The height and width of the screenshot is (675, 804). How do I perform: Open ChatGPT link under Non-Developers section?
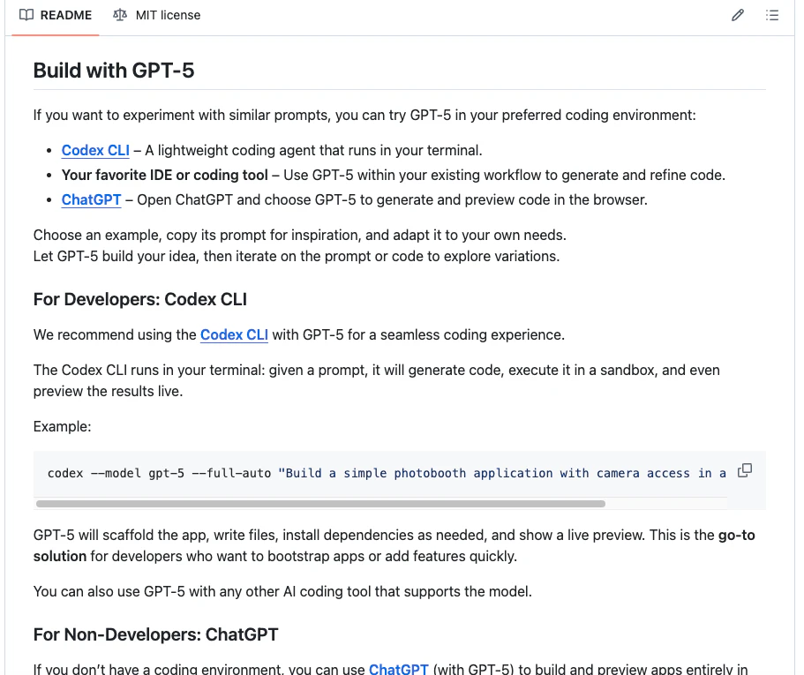point(398,669)
